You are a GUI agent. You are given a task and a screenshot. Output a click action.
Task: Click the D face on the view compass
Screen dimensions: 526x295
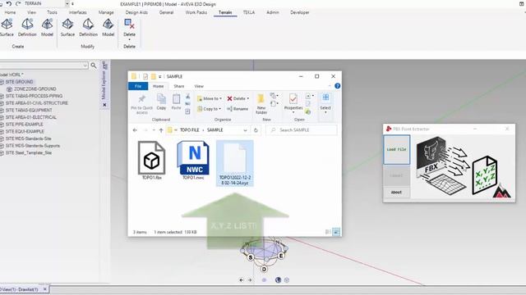coord(264,269)
